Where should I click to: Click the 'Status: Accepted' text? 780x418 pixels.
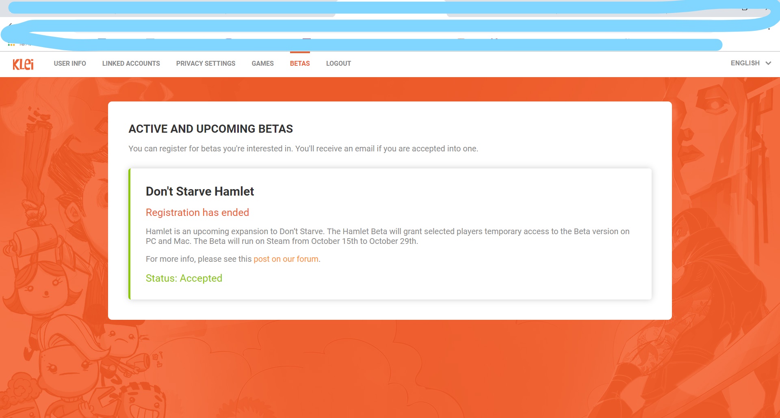[184, 278]
